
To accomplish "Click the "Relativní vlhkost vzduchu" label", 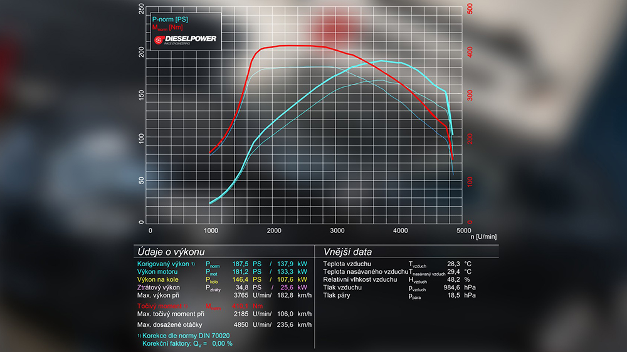I will tap(360, 280).
